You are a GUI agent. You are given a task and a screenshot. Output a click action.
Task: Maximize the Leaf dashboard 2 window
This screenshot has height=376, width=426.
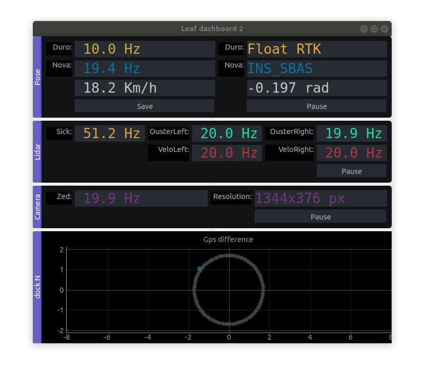tap(374, 29)
